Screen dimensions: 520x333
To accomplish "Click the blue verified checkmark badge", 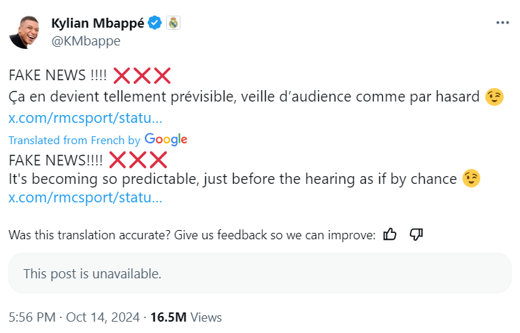I will [155, 23].
